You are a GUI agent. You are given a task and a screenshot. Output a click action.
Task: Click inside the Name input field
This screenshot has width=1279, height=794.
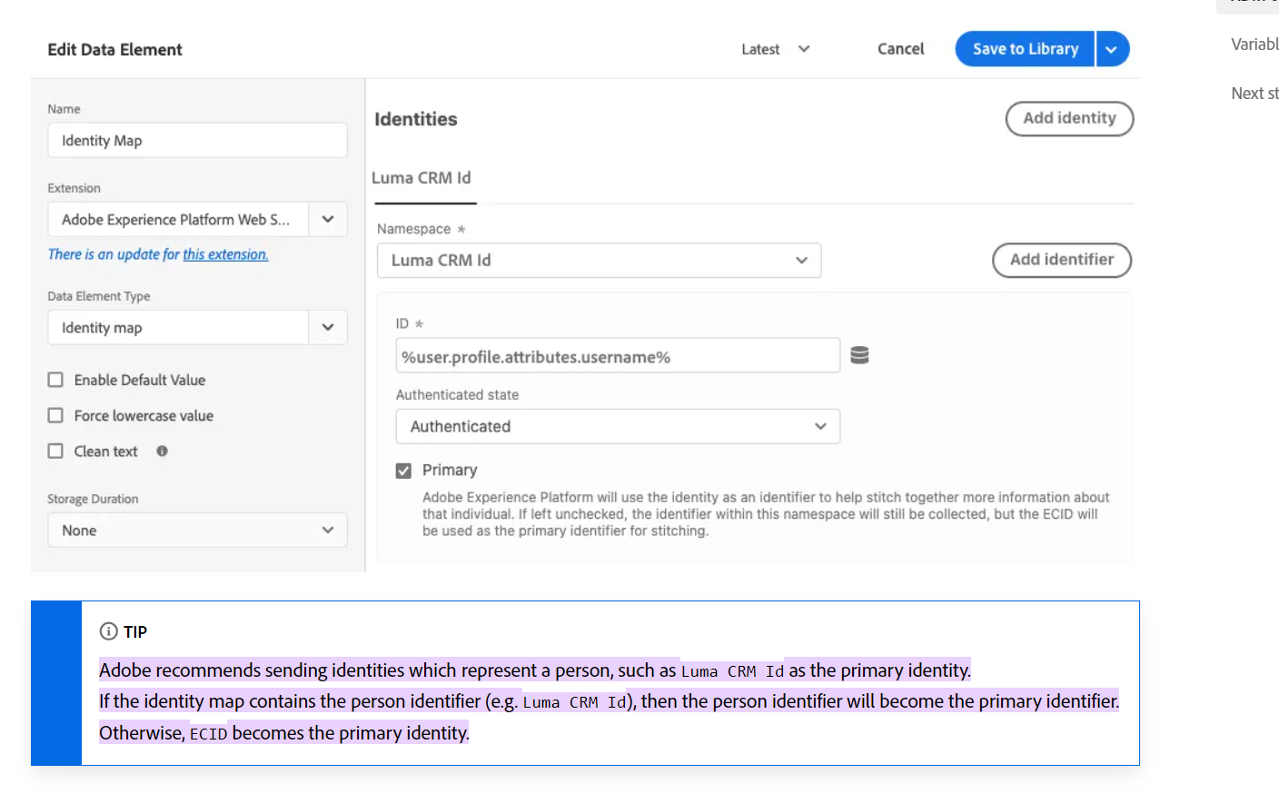pyautogui.click(x=197, y=140)
